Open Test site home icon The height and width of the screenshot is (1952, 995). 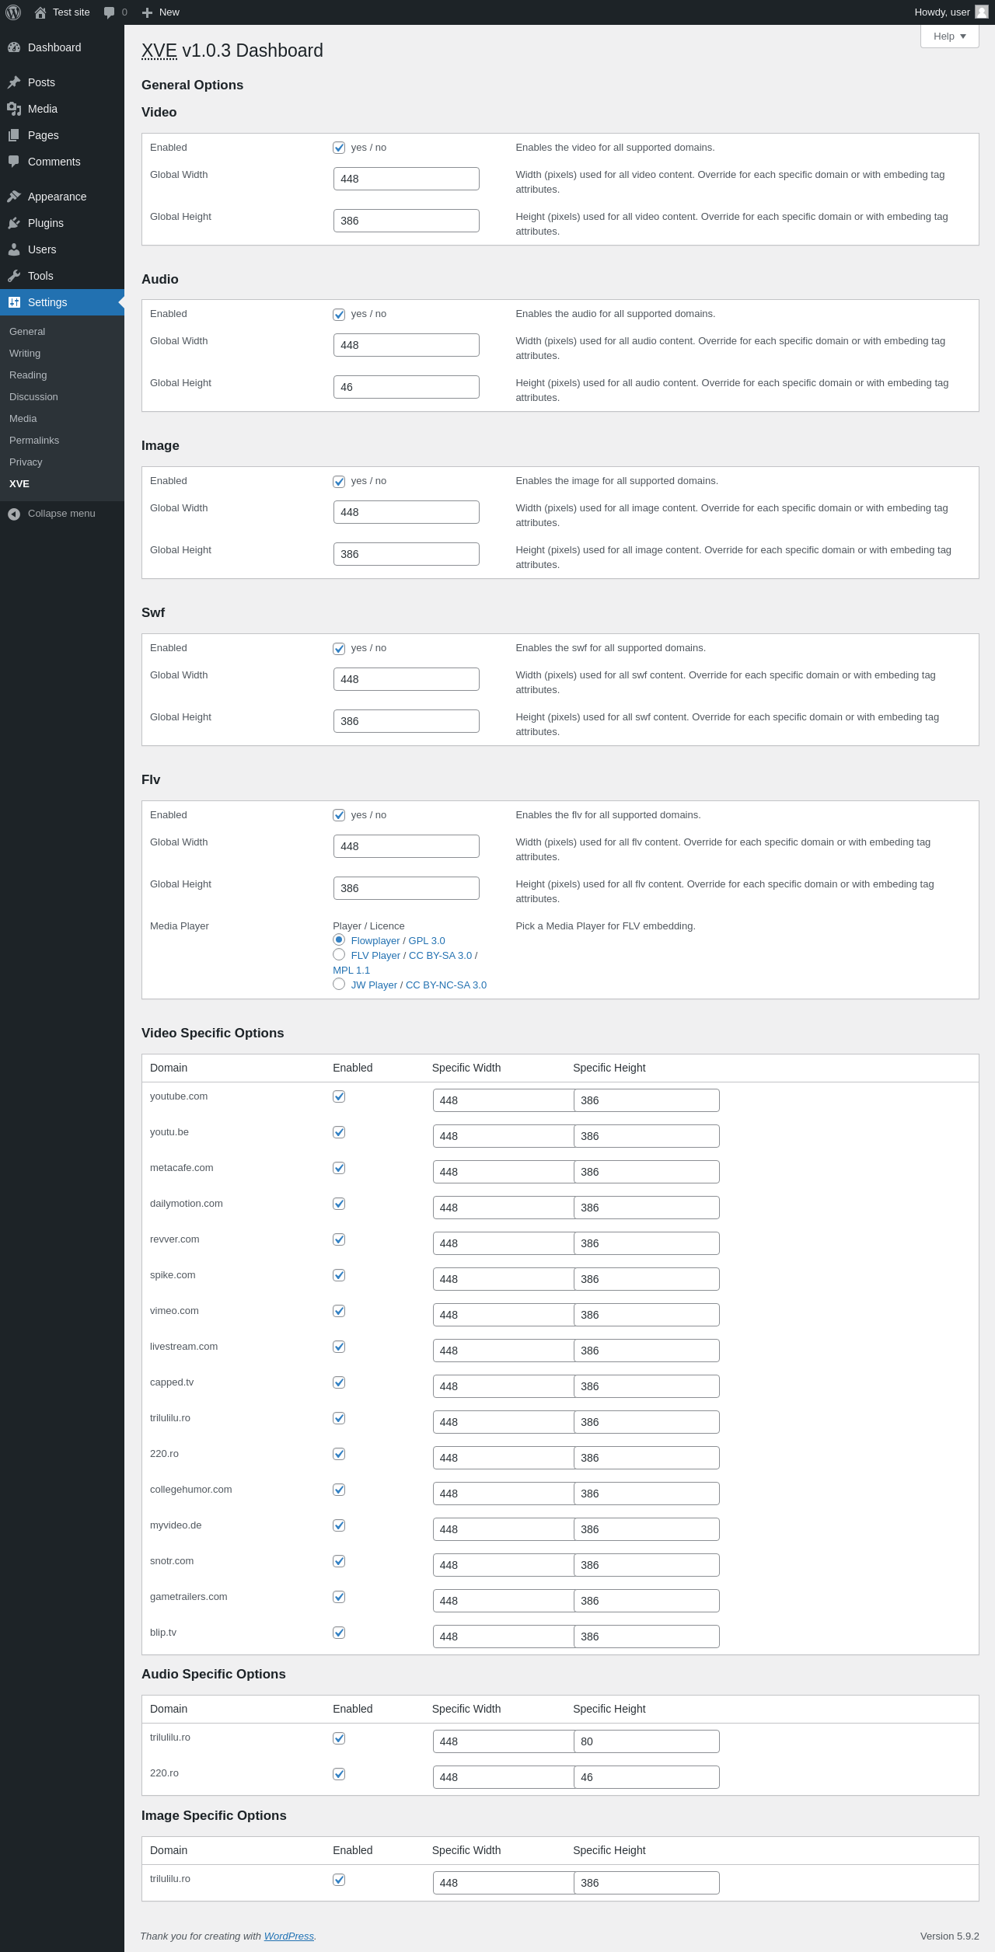40,12
